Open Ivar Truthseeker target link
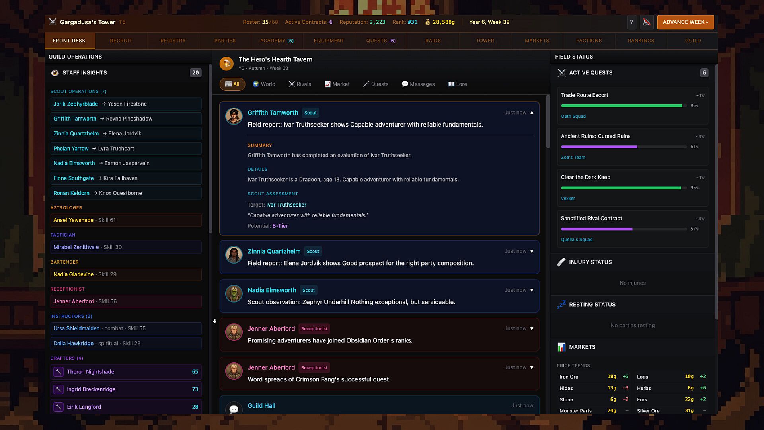 [286, 205]
